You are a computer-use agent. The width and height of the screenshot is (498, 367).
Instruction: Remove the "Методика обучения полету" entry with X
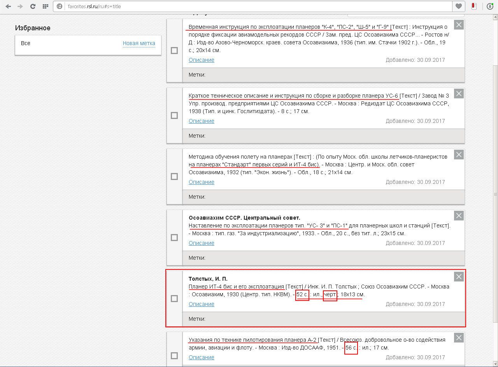coord(459,155)
